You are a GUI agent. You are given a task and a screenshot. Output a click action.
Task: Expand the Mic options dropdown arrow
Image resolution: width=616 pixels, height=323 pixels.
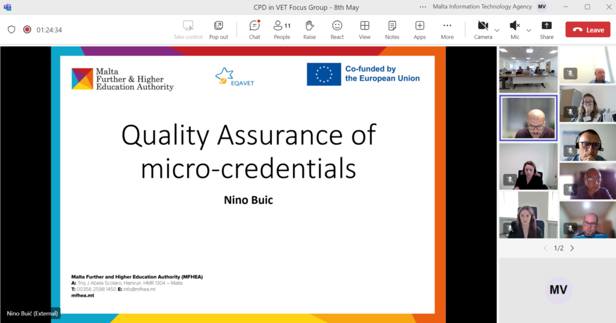(529, 30)
